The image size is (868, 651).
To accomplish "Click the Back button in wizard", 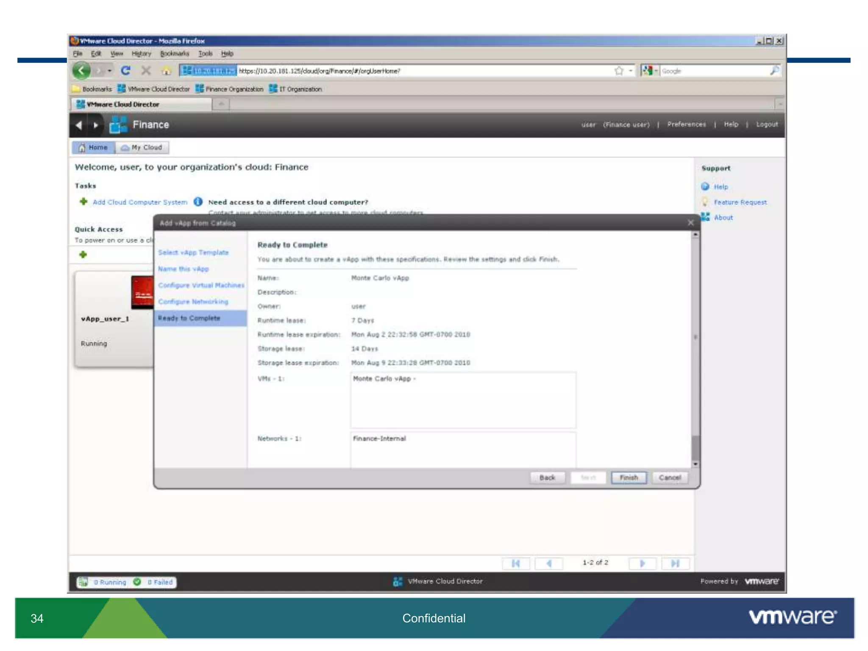I will [x=547, y=478].
